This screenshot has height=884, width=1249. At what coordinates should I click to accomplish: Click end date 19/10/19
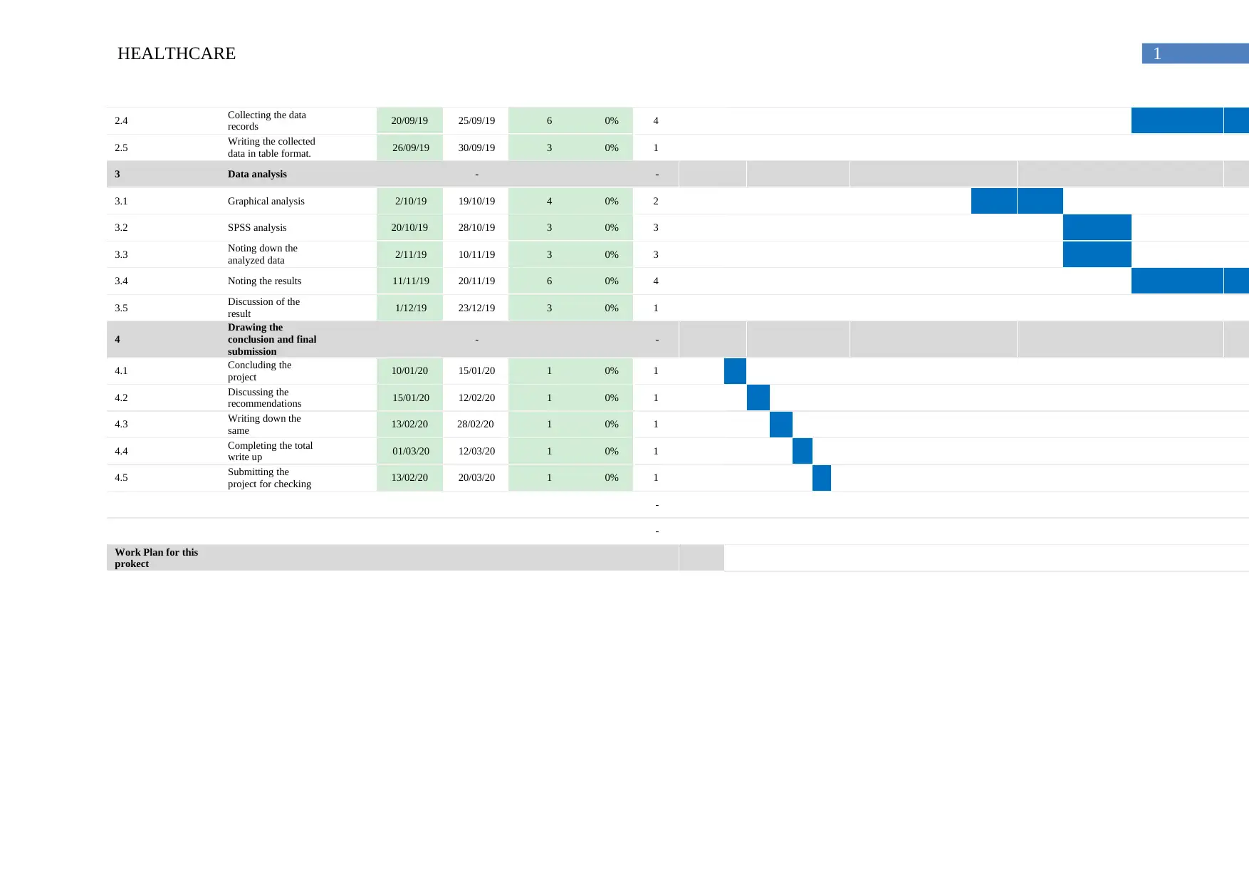click(x=476, y=201)
